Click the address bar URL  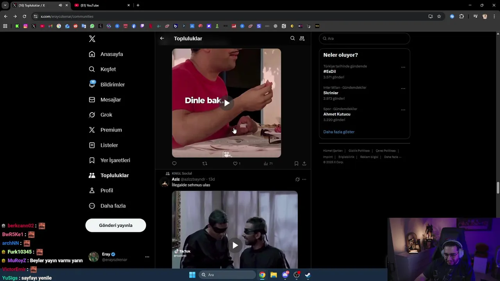coord(67,16)
